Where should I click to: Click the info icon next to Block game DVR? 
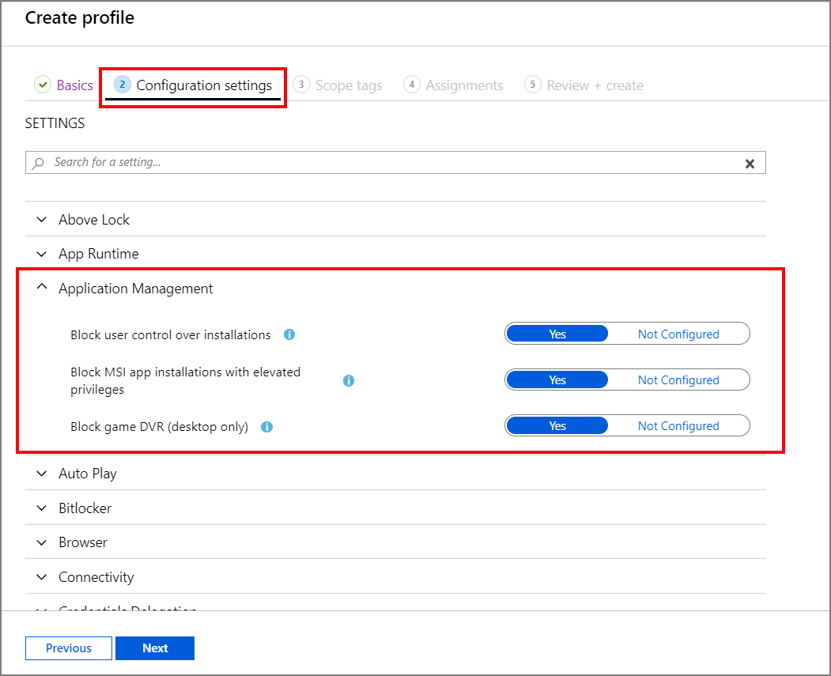coord(266,427)
